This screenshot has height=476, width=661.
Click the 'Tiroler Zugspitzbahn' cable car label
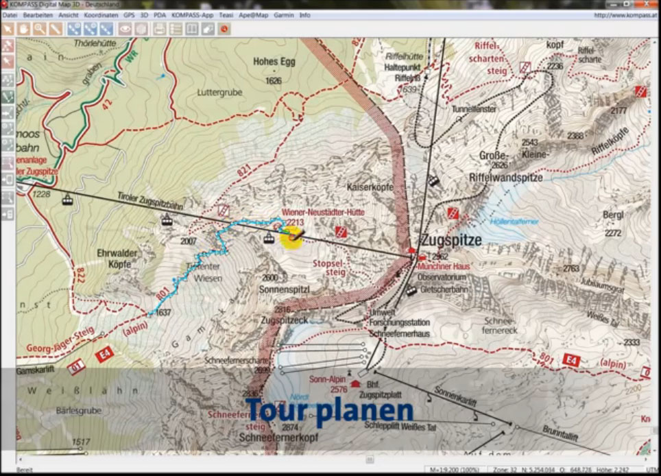tap(150, 201)
